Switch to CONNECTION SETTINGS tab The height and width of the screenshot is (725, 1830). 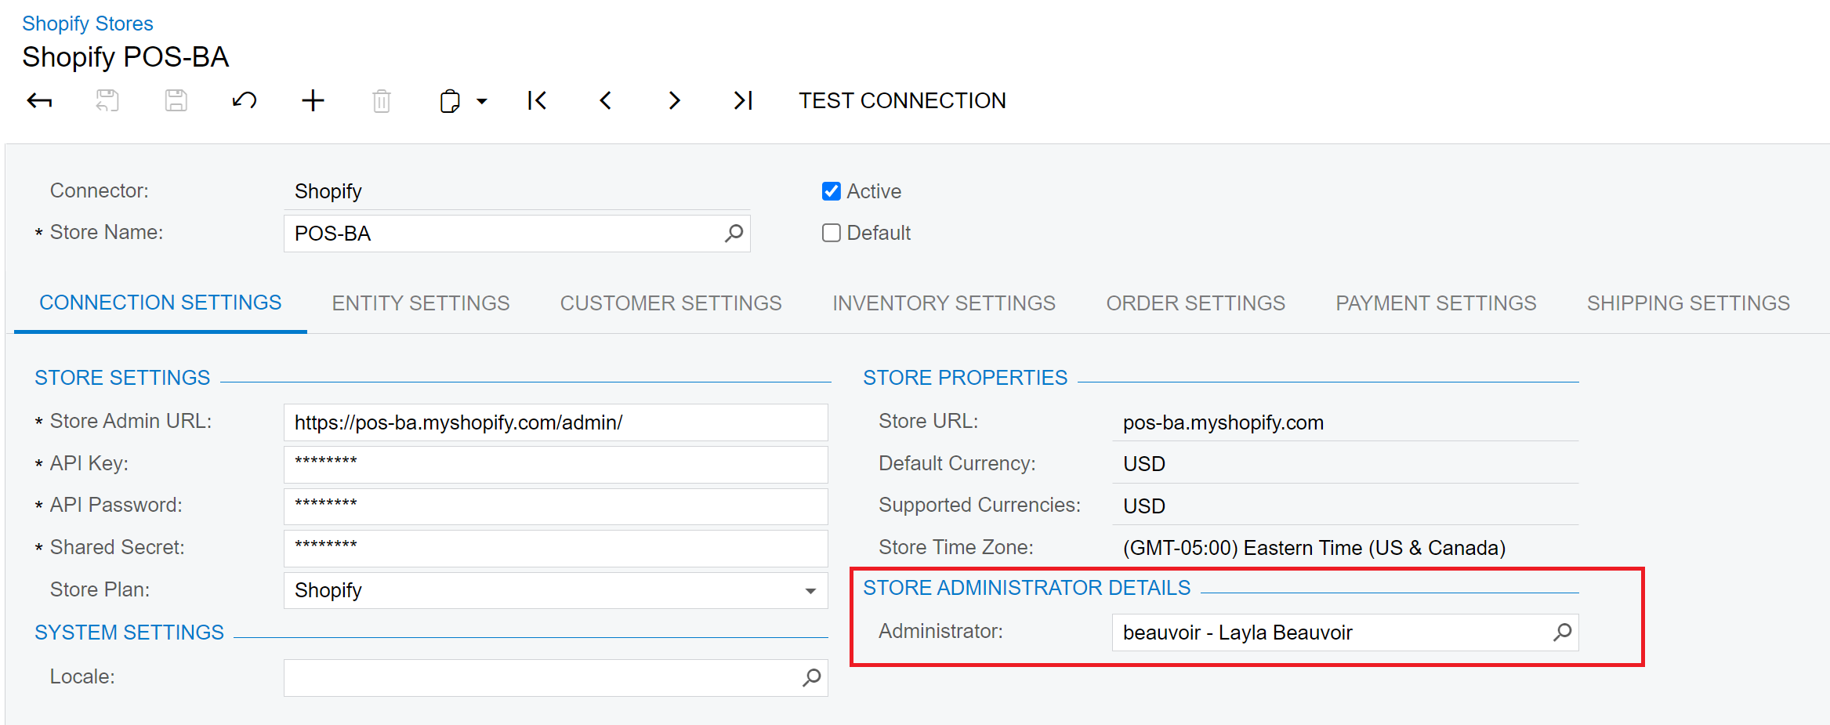[160, 303]
